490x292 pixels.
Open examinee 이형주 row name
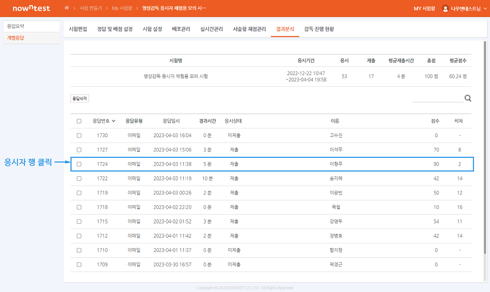point(336,164)
